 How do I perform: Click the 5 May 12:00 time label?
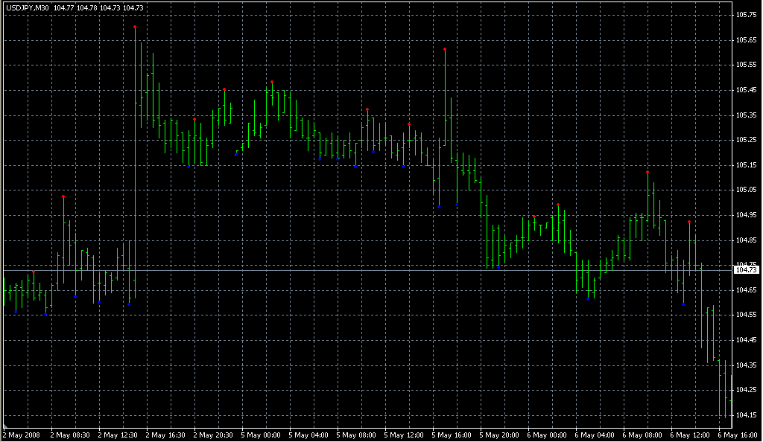coord(404,435)
